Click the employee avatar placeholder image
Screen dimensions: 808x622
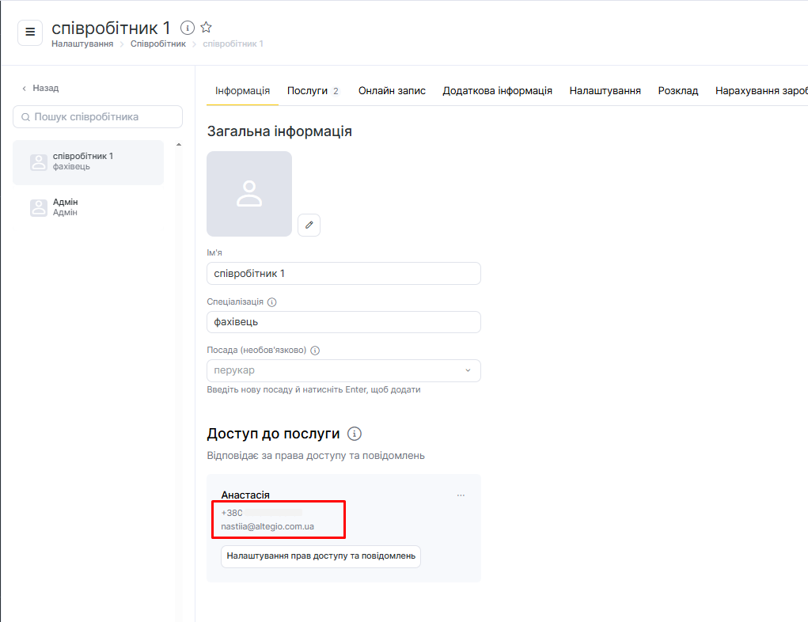(249, 194)
